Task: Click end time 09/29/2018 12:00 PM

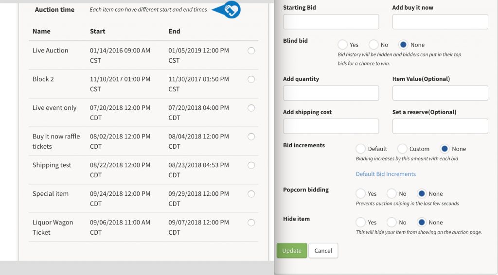Action: tap(198, 194)
